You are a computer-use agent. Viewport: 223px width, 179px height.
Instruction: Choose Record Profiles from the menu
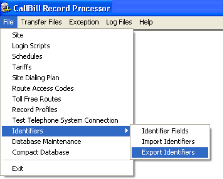pyautogui.click(x=66, y=110)
